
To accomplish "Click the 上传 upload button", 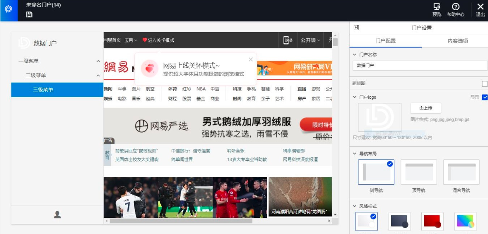I will pyautogui.click(x=426, y=108).
